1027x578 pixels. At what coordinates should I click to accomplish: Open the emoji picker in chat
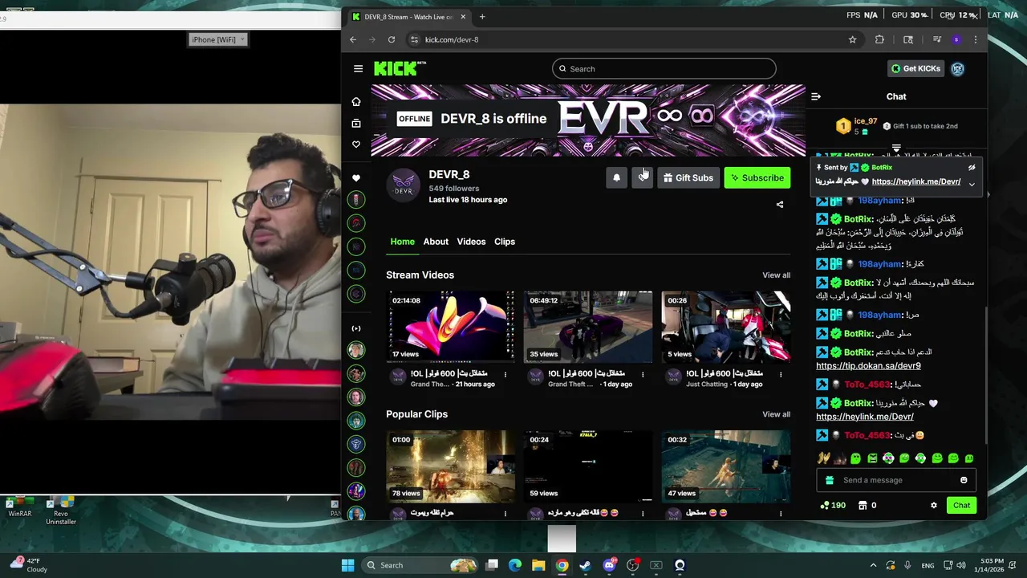(964, 480)
